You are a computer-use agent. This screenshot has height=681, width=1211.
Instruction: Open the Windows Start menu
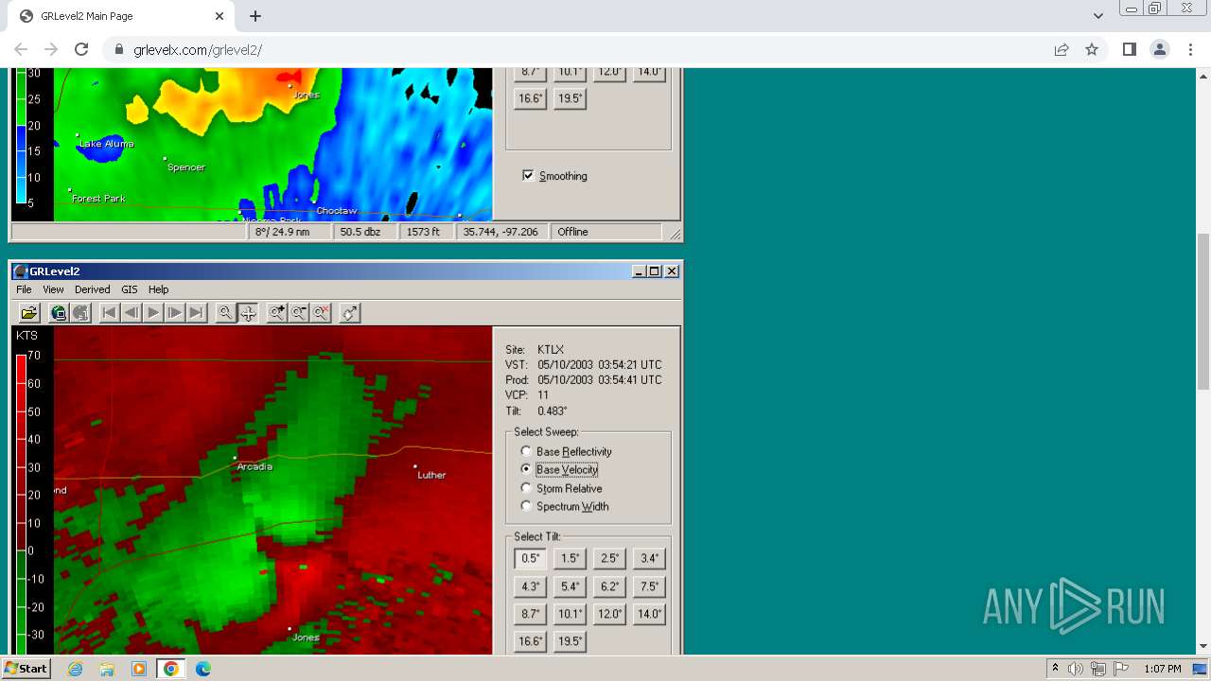pos(26,669)
